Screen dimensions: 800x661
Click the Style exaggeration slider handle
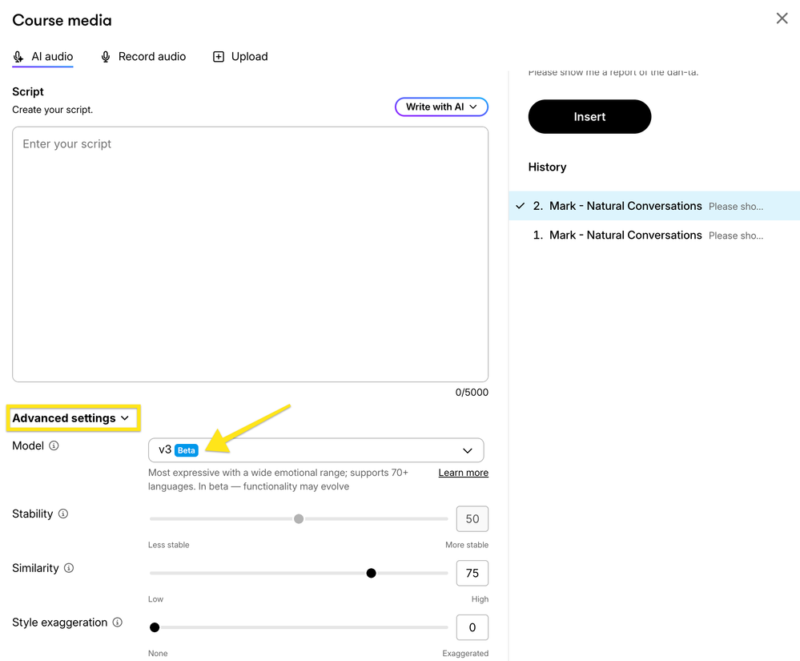pos(155,627)
